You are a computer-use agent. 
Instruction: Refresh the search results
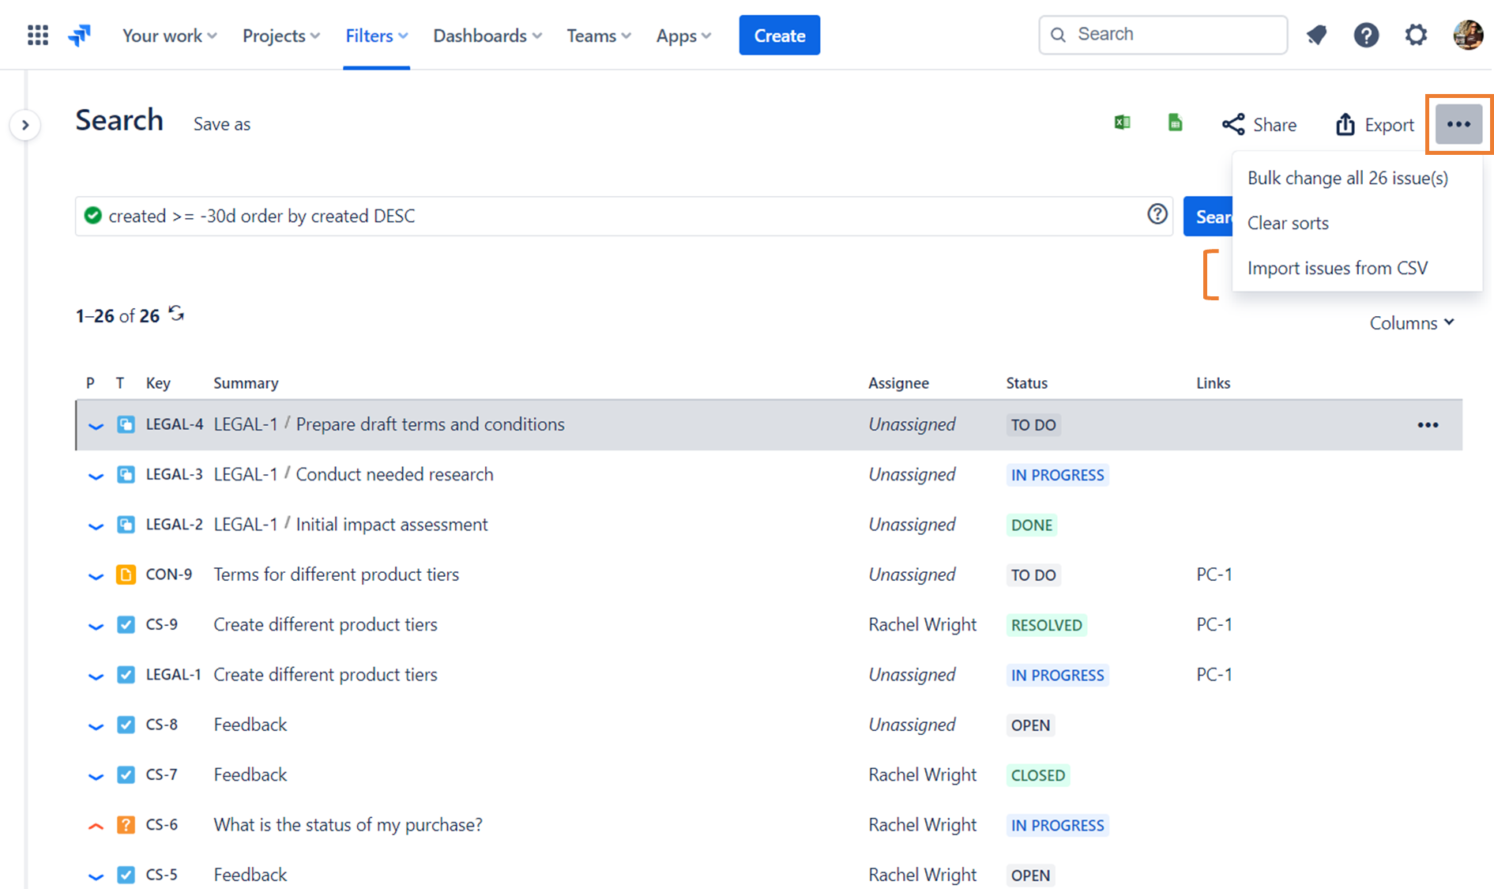pos(175,314)
